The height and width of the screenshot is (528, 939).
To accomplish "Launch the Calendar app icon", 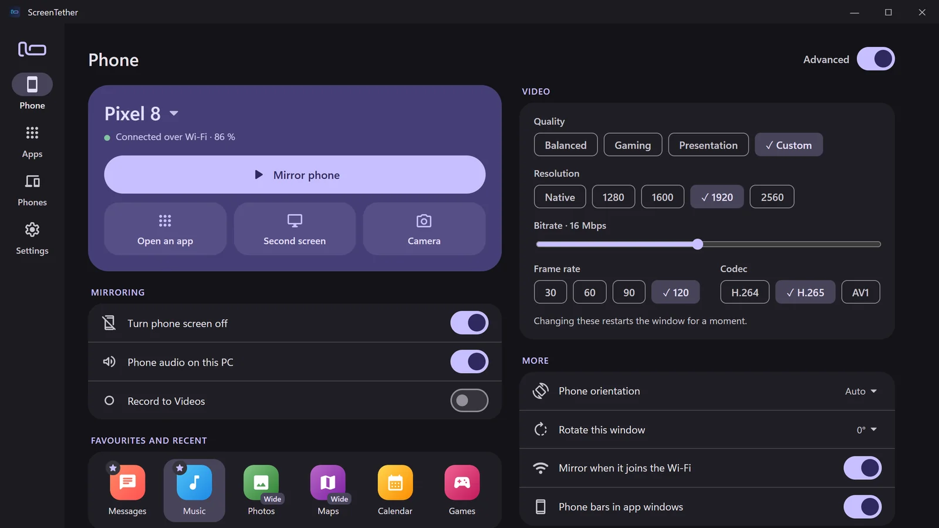I will [x=395, y=482].
